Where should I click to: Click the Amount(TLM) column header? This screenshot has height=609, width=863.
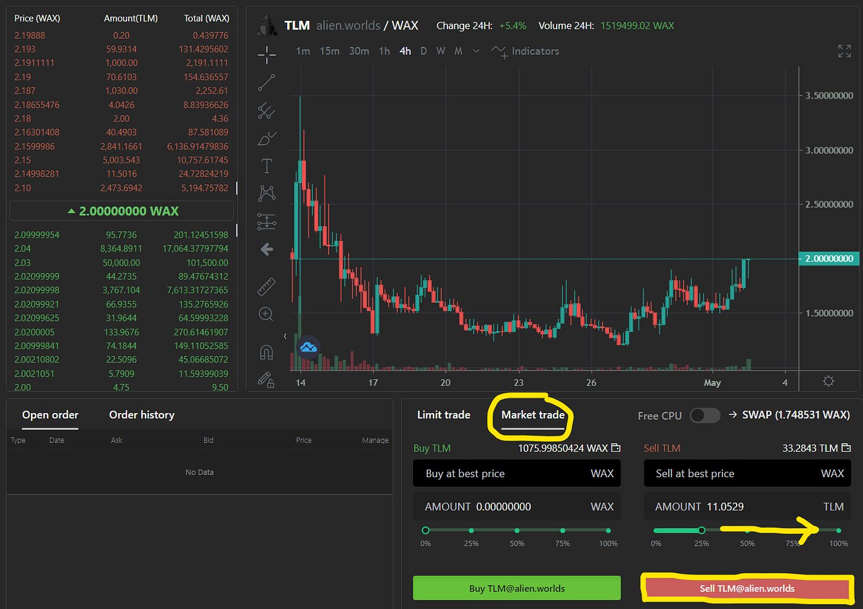point(131,18)
